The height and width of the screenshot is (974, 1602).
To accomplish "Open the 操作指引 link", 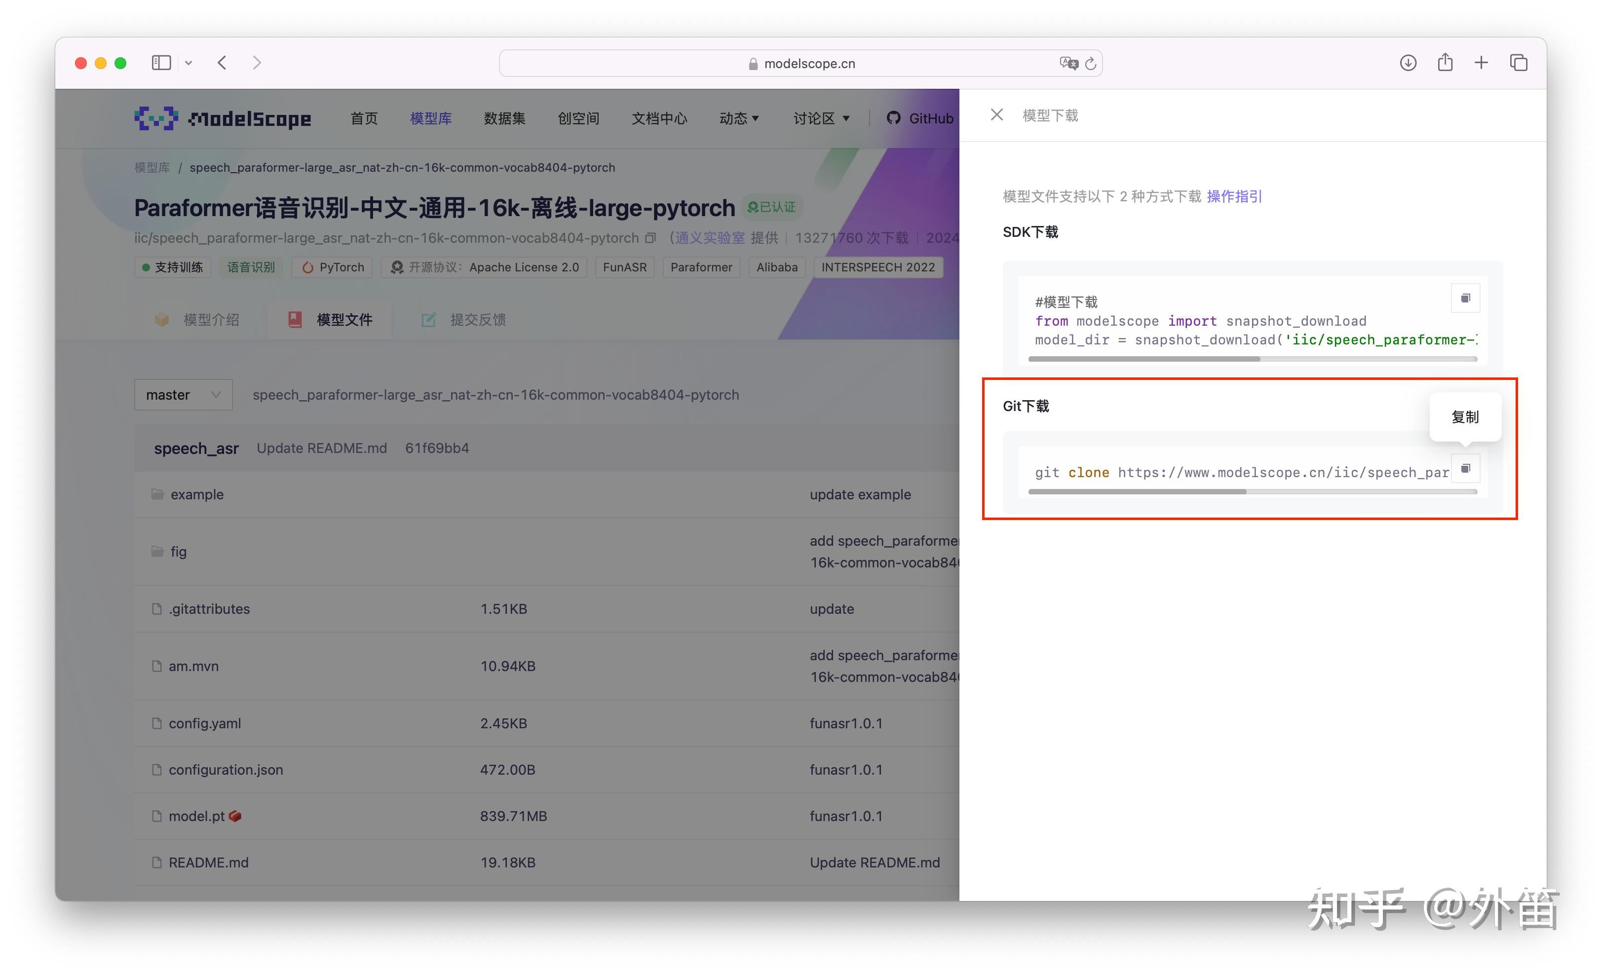I will (x=1233, y=196).
